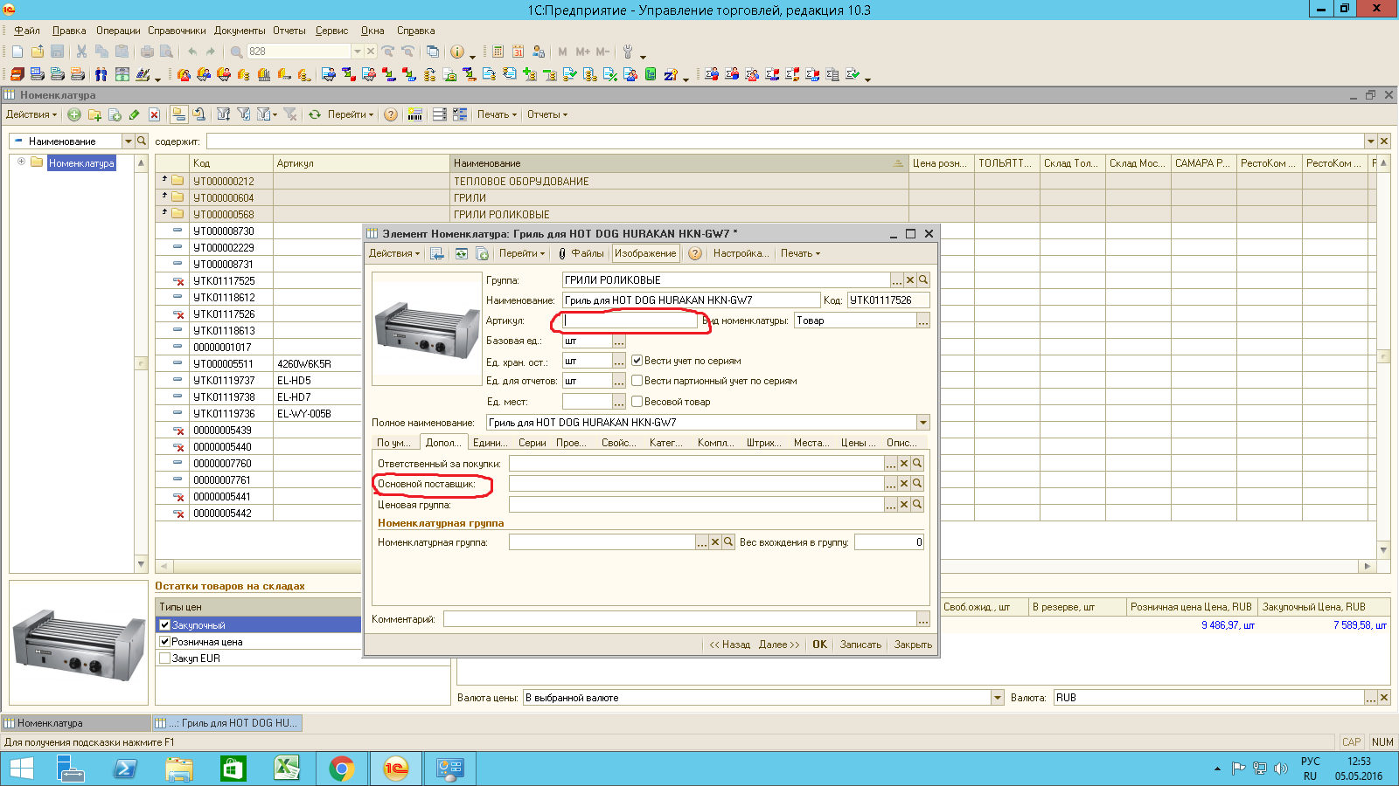Click the OK button in element dialog
Viewport: 1399px width, 786px height.
pos(819,645)
